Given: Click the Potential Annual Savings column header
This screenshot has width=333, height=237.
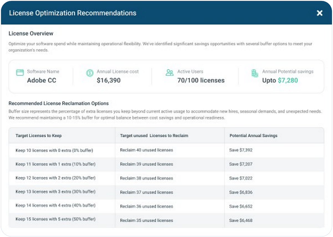Looking at the screenshot, I should (253, 136).
